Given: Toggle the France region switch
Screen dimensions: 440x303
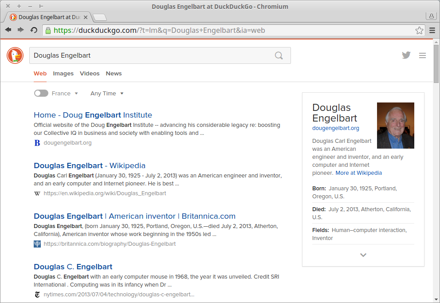Looking at the screenshot, I should pos(41,93).
